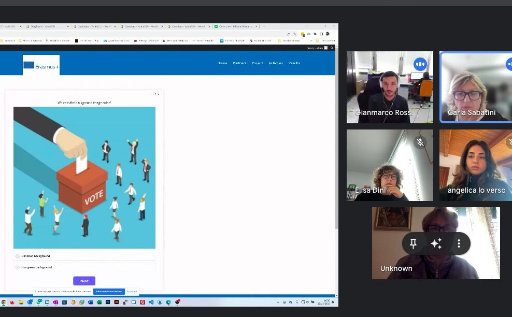Toggle the Chrome side panel icon
Screen dimensions: 512x317
click(321, 34)
